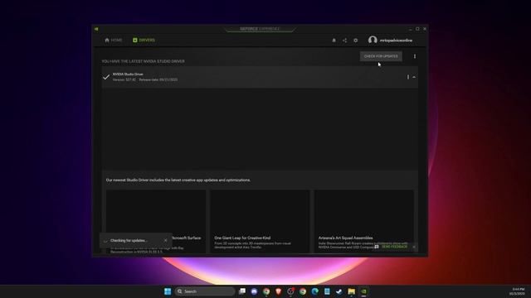The height and width of the screenshot is (298, 531).
Task: Click Check for Updates button
Action: pyautogui.click(x=381, y=56)
